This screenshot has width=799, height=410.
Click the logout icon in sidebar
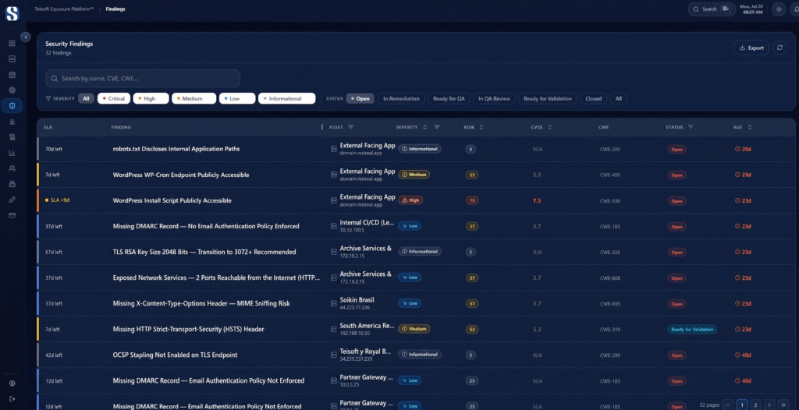12,399
